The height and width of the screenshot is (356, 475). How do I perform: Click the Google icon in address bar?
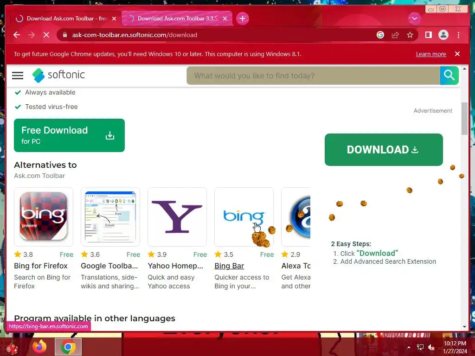[380, 35]
